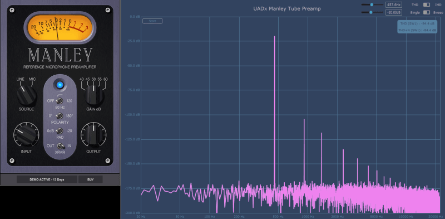Click the 120 label by the filter switch

coord(69,101)
